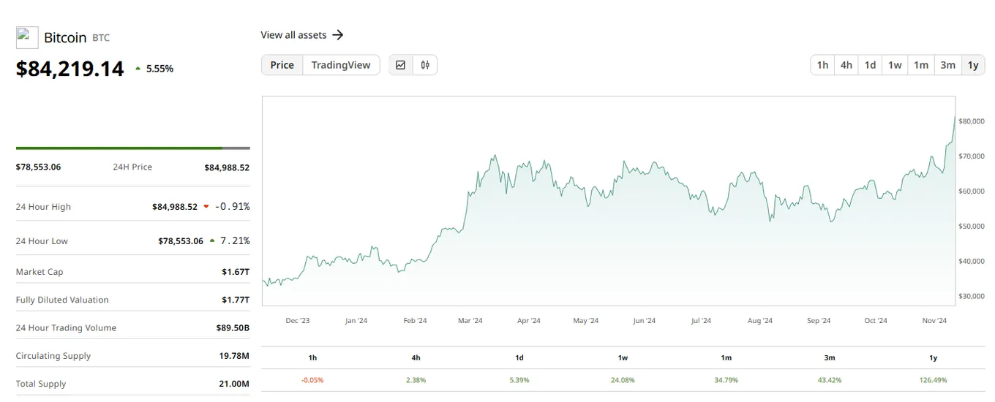Click the Bitcoin logo icon
Screen dimensions: 995x402
click(x=27, y=37)
